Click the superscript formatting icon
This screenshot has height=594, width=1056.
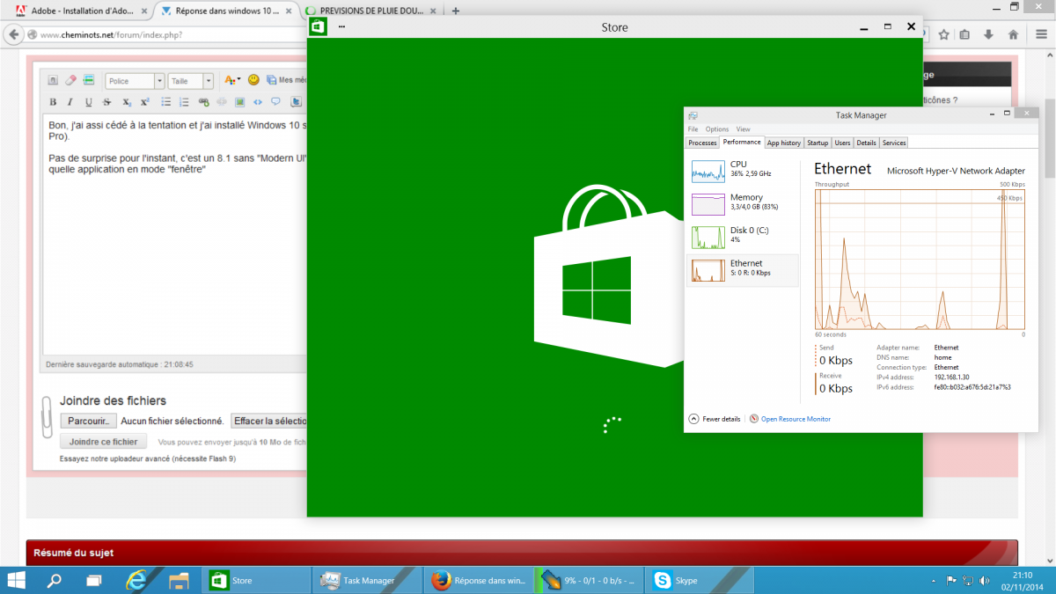pyautogui.click(x=145, y=102)
